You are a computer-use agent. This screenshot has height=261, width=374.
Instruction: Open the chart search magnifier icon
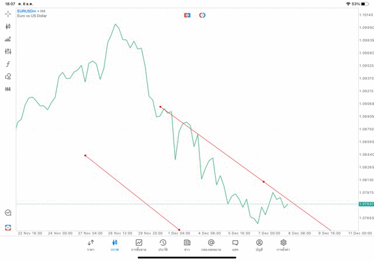8,213
